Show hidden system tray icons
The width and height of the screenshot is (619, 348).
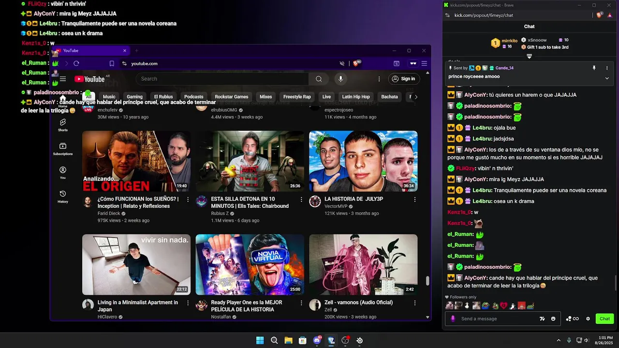(559, 340)
